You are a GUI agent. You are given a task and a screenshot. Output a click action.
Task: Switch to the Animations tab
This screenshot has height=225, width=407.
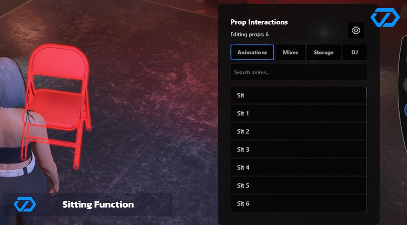coord(252,52)
